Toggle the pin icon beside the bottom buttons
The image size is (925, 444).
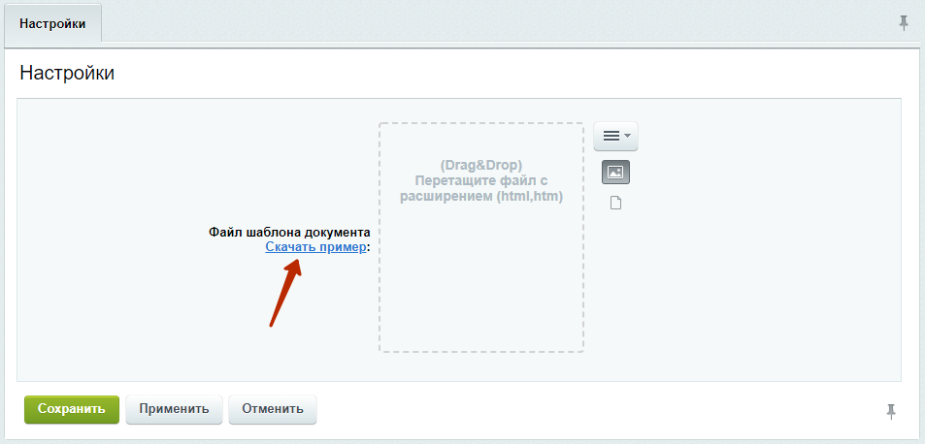[891, 411]
